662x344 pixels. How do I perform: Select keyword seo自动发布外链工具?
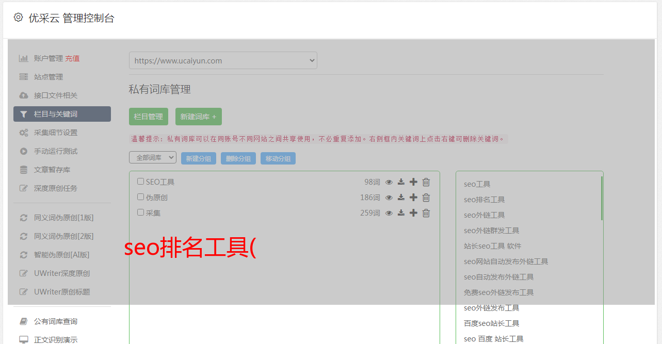(499, 277)
